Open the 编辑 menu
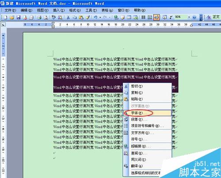Viewport: 221px width, 178px height. pyautogui.click(x=27, y=10)
